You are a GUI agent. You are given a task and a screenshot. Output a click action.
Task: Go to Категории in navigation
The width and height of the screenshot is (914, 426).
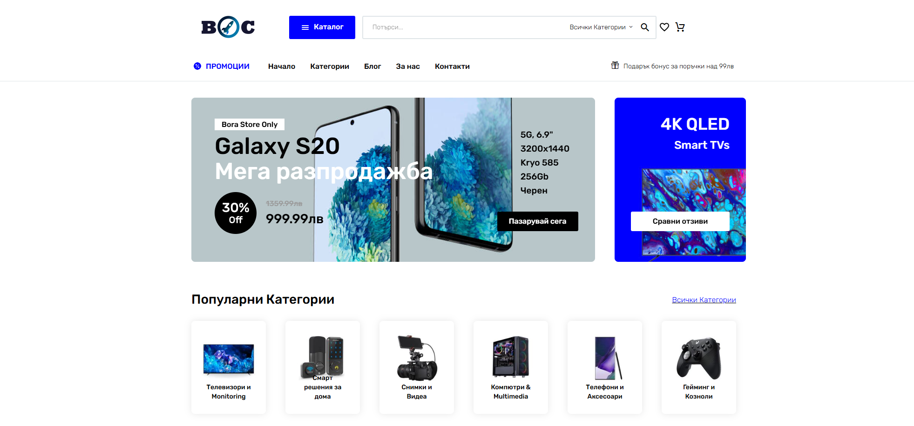330,67
